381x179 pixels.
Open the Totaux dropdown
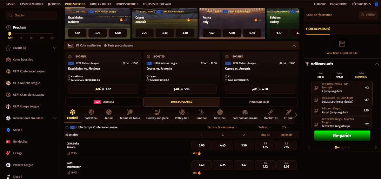click(265, 127)
